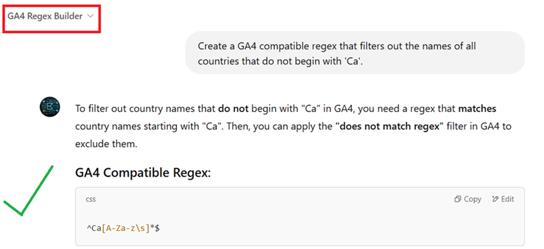Click the pencil edit icon in code block

click(x=495, y=199)
